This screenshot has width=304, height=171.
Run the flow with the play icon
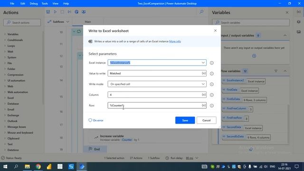[x=55, y=12]
